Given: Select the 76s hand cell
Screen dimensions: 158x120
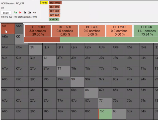Looking at the screenshot, I should 119,103.
